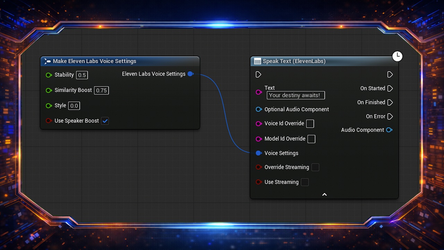
Task: Click the Text input pin
Action: coord(258,92)
